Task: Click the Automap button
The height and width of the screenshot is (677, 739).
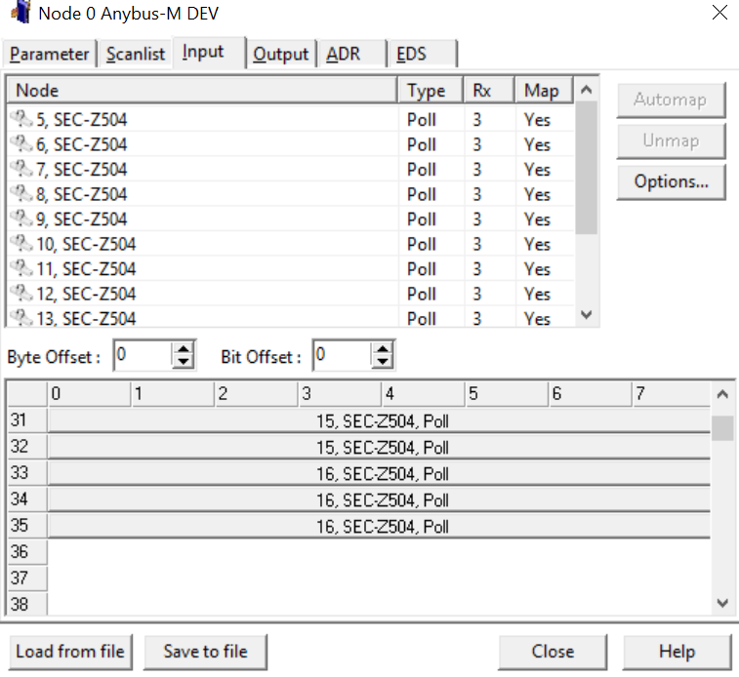Action: [671, 100]
